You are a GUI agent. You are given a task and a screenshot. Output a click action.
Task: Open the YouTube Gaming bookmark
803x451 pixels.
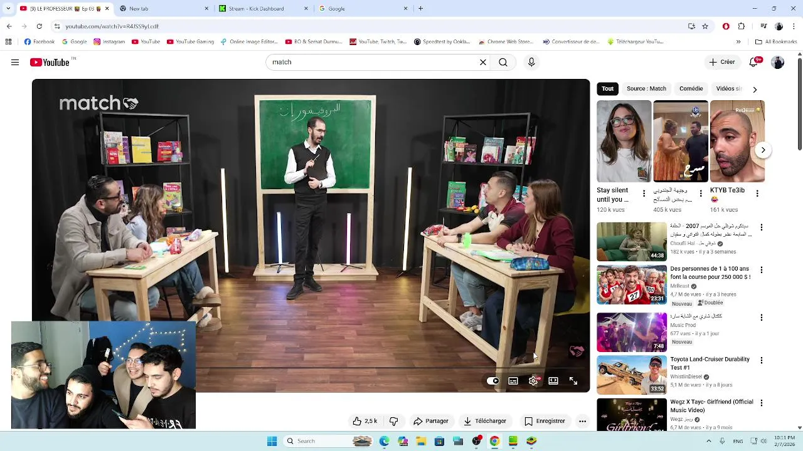(190, 42)
